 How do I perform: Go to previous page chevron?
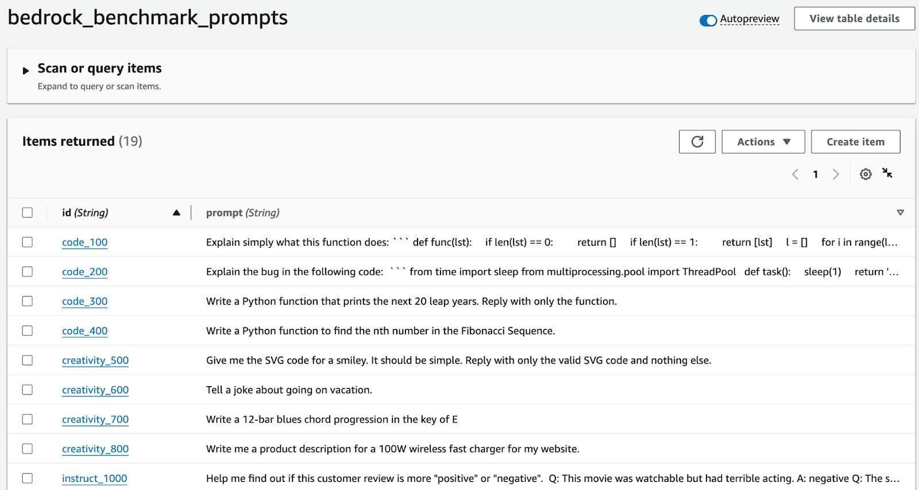795,174
